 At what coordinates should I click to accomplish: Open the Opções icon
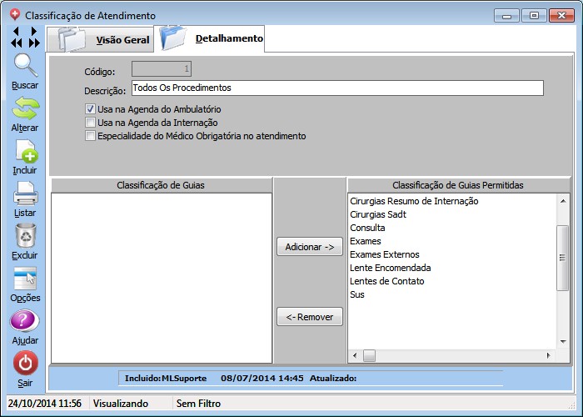(25, 279)
